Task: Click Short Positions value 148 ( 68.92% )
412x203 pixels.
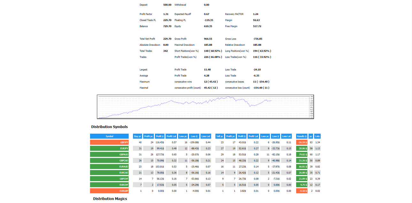Action: (213, 51)
